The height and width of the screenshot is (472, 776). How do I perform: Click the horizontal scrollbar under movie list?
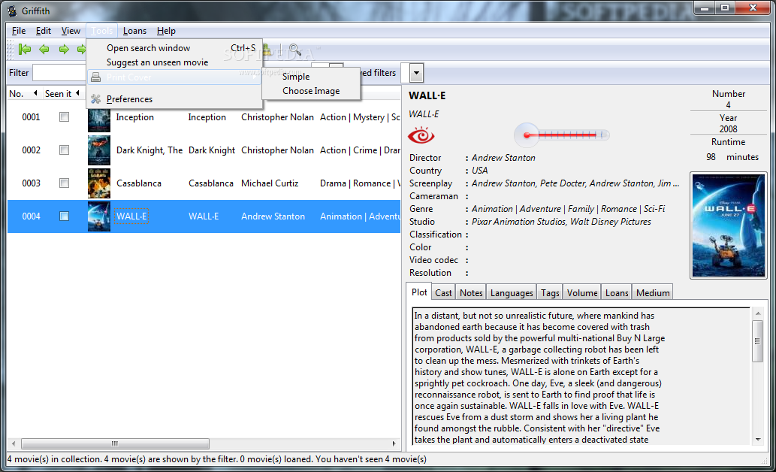pos(115,443)
